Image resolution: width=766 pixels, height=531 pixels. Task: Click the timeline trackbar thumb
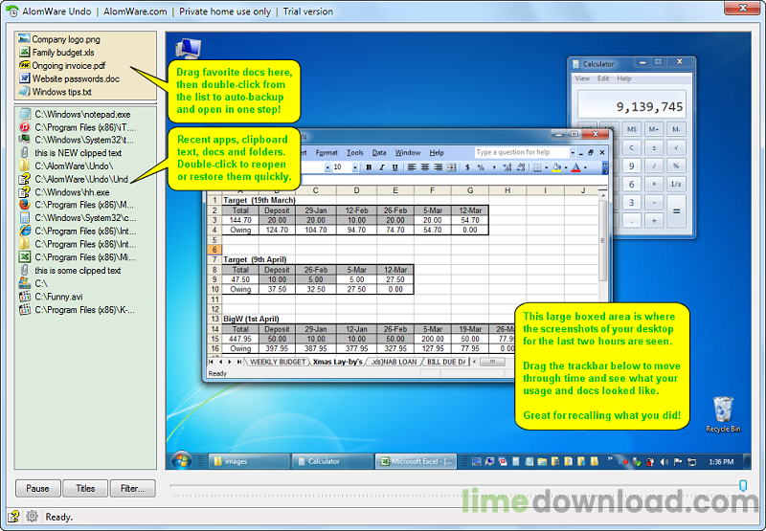(x=743, y=485)
